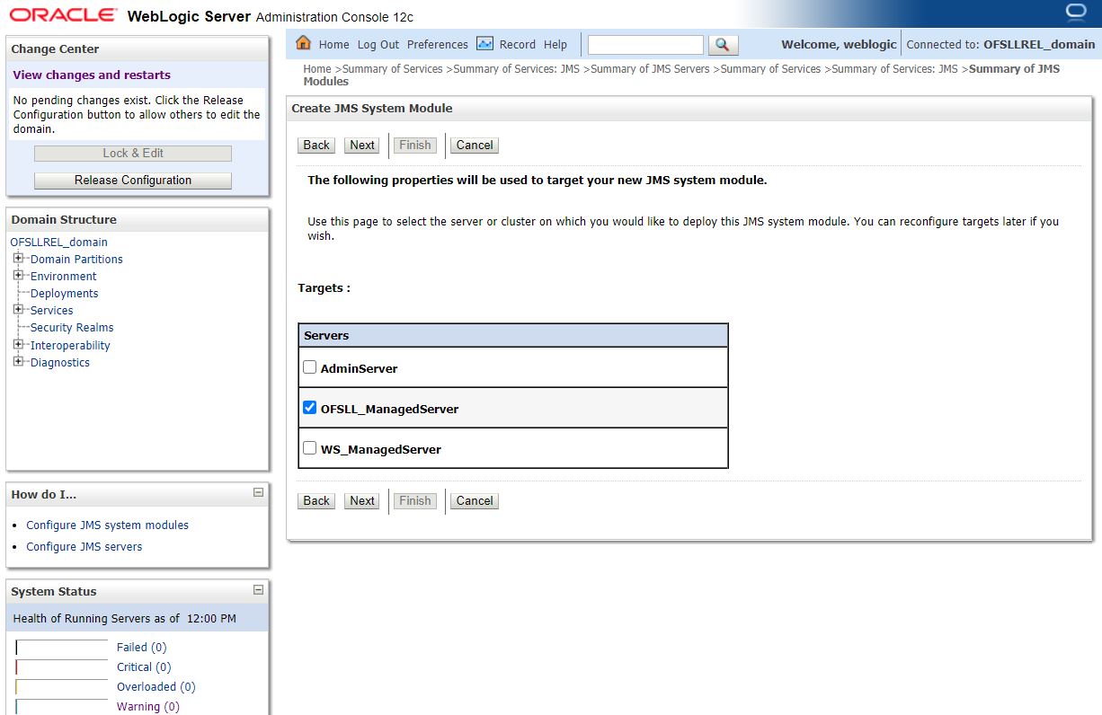Expand the Diagnostics tree node

pos(18,361)
